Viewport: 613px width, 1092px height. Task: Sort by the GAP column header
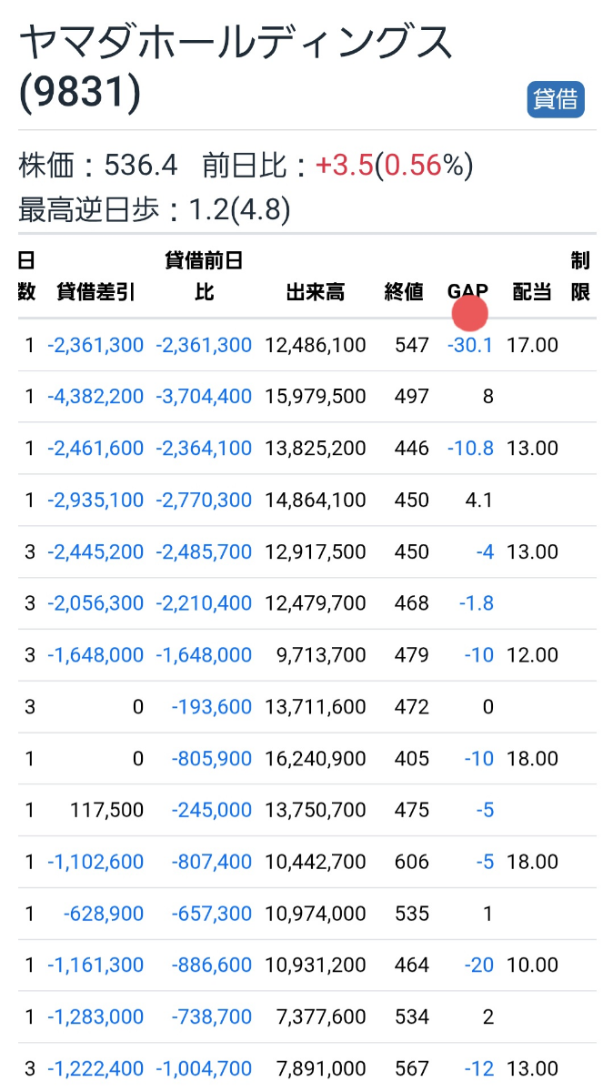(467, 292)
